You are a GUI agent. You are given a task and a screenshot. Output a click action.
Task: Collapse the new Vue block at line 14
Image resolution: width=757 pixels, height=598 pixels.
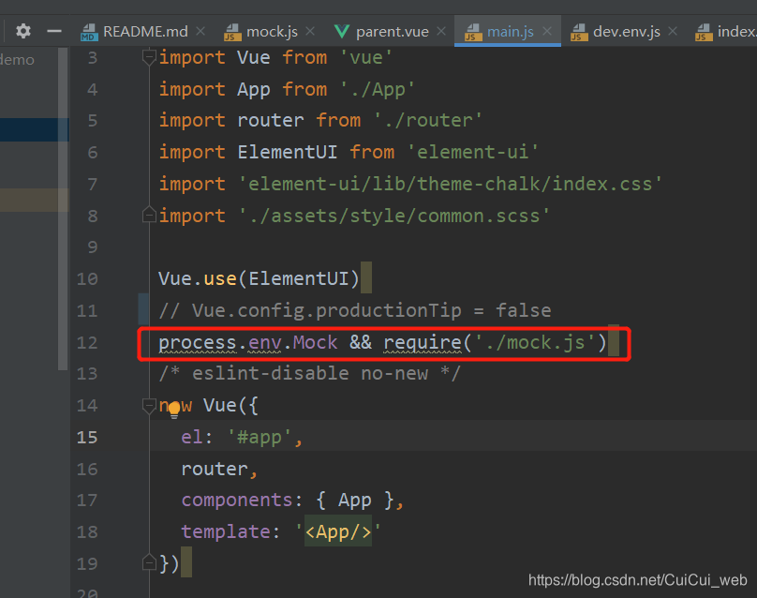pos(149,406)
